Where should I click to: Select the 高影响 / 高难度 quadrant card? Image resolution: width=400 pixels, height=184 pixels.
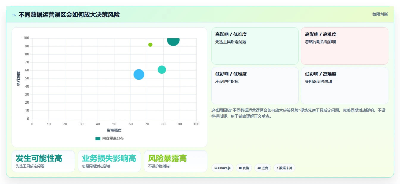click(344, 46)
